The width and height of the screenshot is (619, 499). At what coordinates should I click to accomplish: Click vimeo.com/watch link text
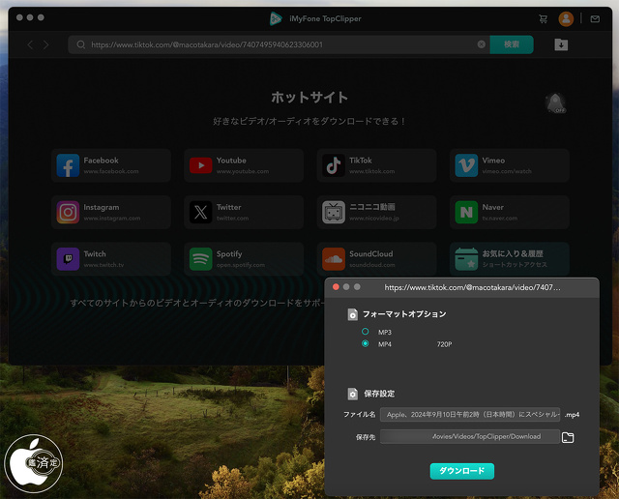[x=507, y=171]
